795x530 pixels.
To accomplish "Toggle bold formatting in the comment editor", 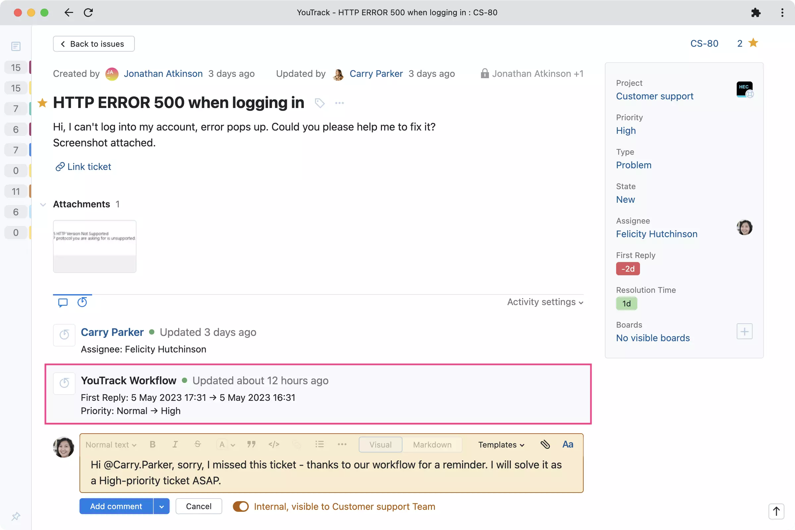I will tap(152, 444).
